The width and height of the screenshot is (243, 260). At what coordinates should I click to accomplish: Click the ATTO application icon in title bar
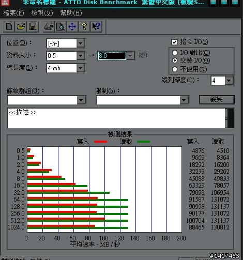[x=5, y=3]
